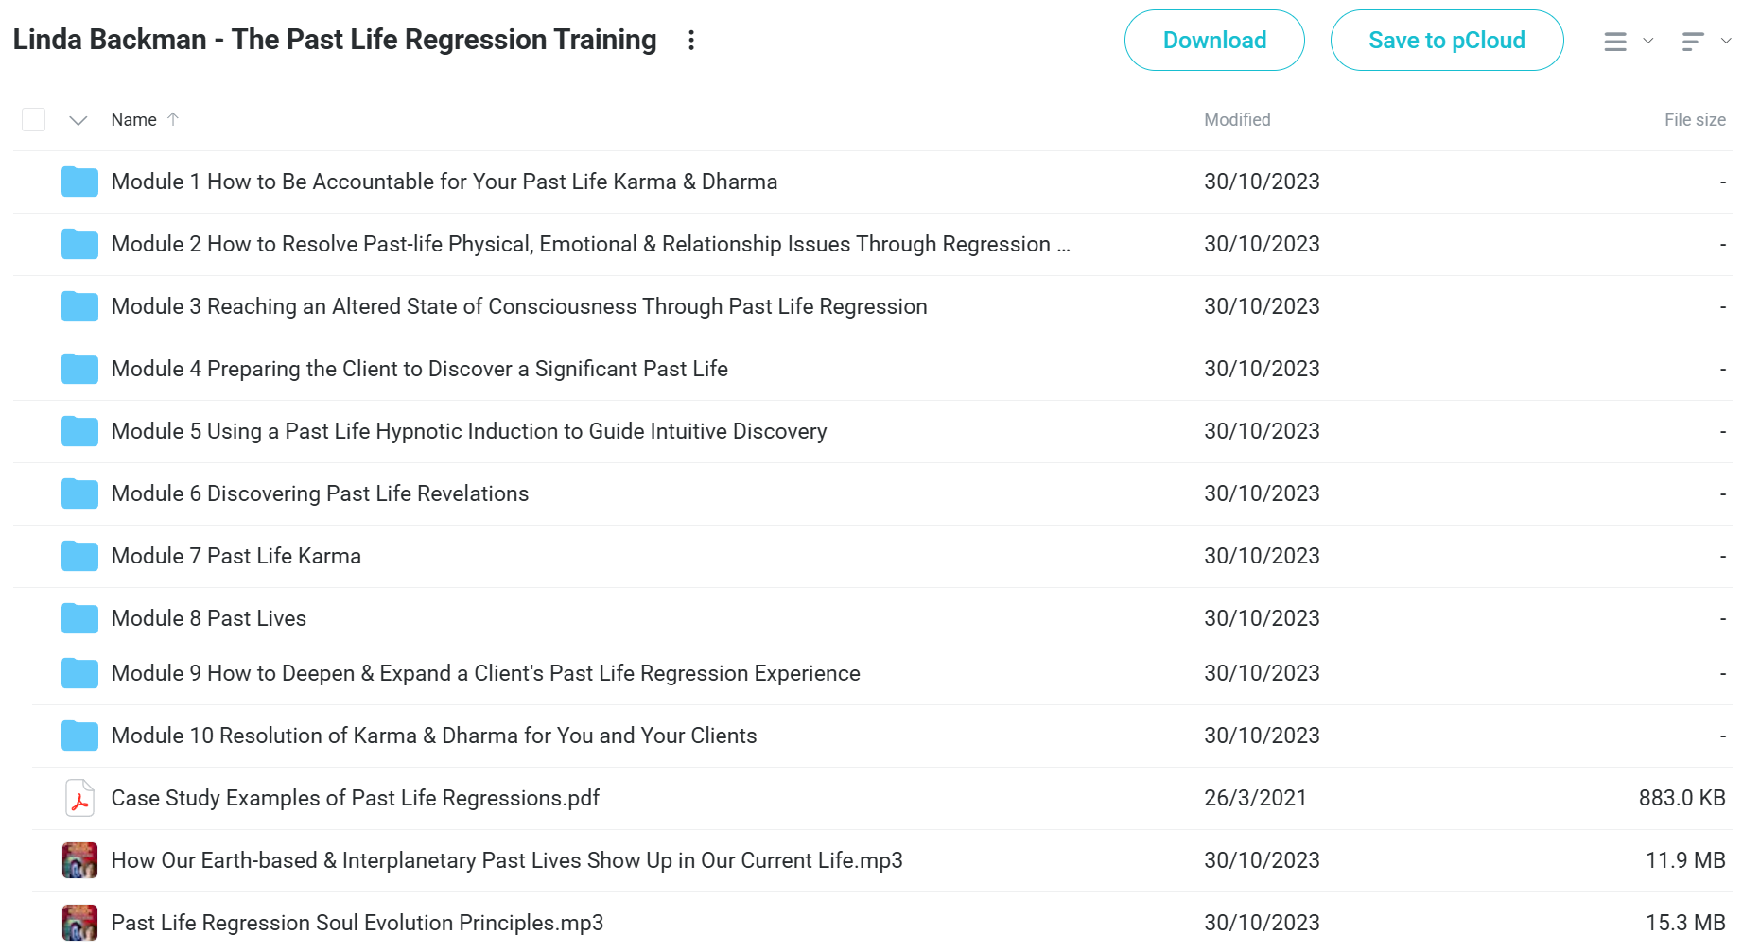Sort by the File size column header
Screen dimensions: 1760x952
coord(1695,120)
